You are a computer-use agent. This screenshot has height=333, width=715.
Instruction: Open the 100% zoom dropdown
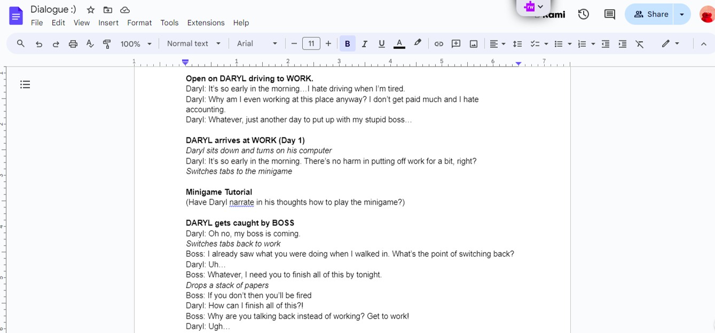point(136,44)
